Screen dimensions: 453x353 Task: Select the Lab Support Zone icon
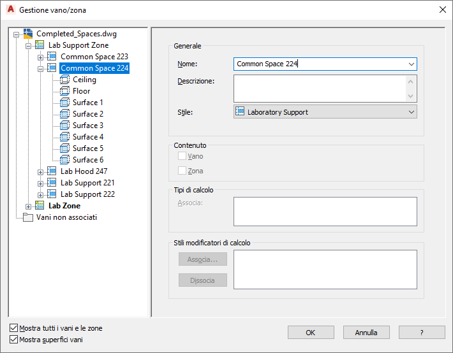tap(40, 45)
